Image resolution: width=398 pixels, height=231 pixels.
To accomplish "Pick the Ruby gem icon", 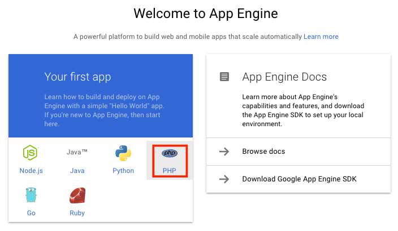I will tap(77, 196).
